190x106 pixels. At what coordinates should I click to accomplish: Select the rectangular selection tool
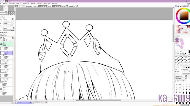pyautogui.click(x=176, y=52)
